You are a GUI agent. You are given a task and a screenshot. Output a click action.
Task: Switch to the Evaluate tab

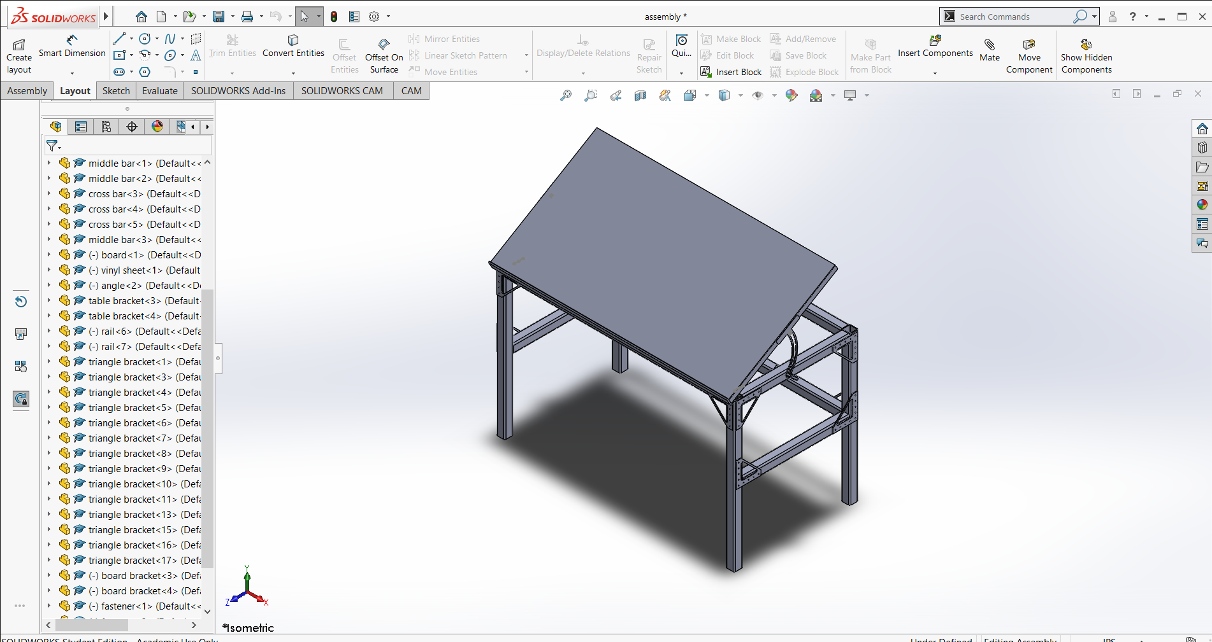click(159, 91)
